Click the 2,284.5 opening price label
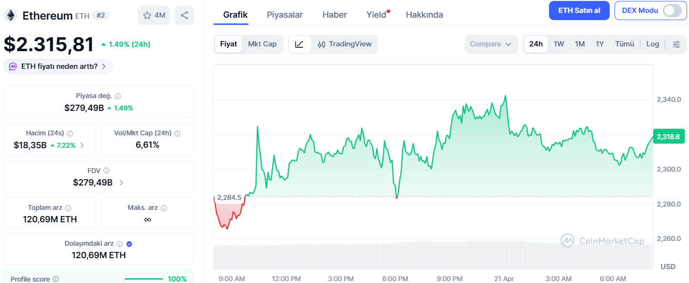The image size is (689, 283). (229, 197)
